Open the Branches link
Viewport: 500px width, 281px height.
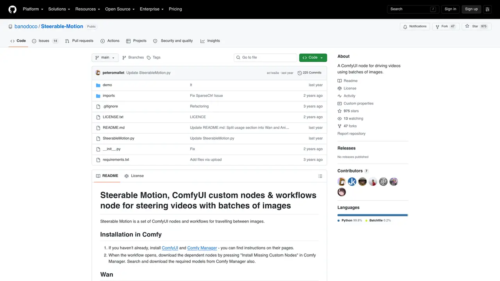133,58
